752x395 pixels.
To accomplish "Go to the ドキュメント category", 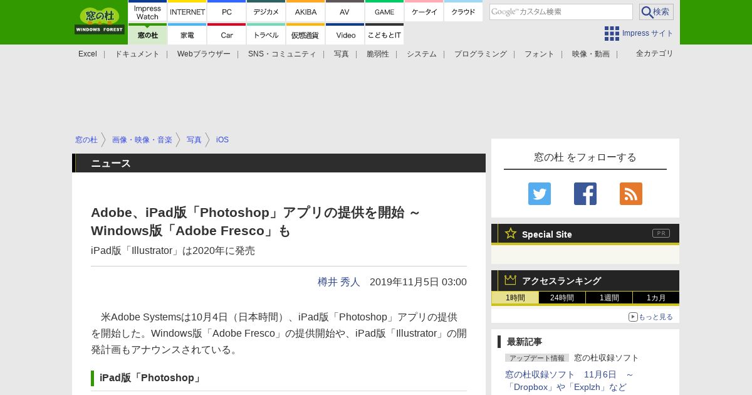I will pos(137,54).
